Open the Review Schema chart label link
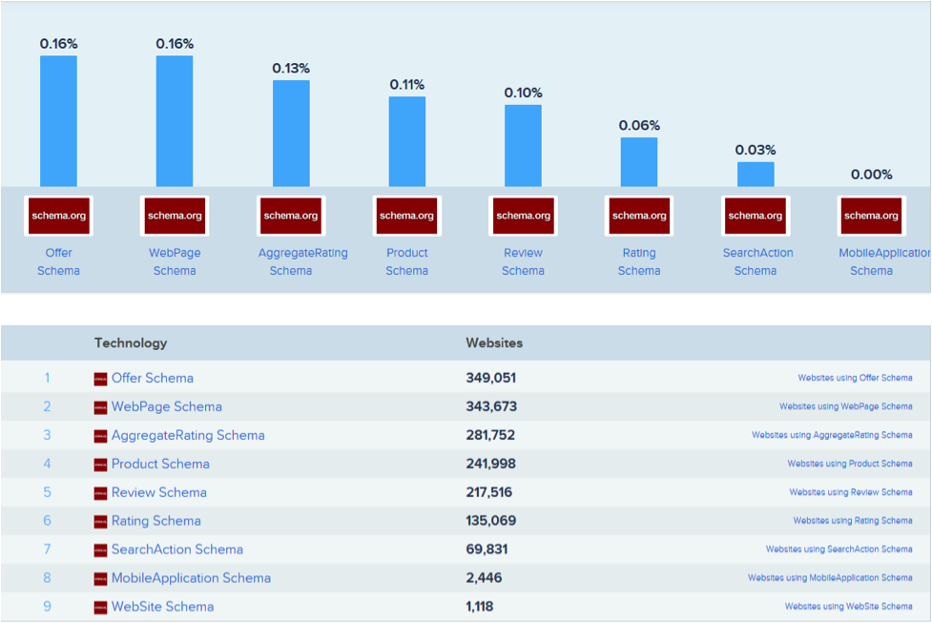This screenshot has width=932, height=623. pyautogui.click(x=523, y=261)
